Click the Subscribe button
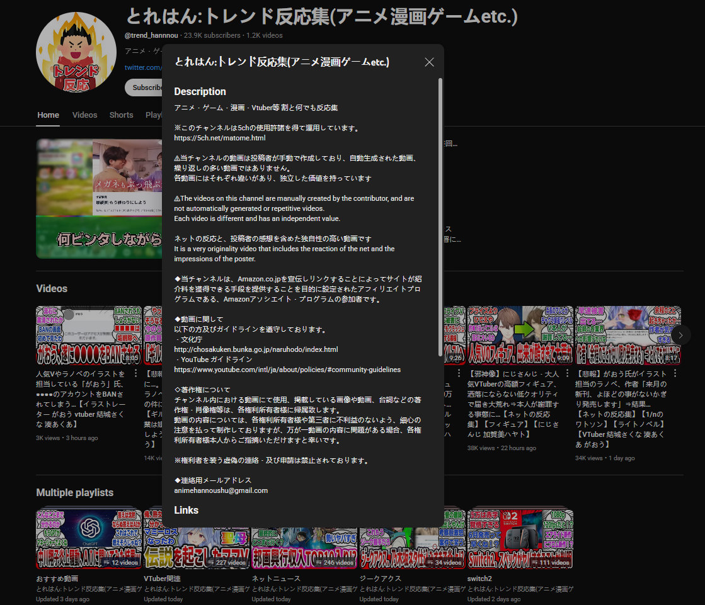The image size is (705, 605). [144, 88]
